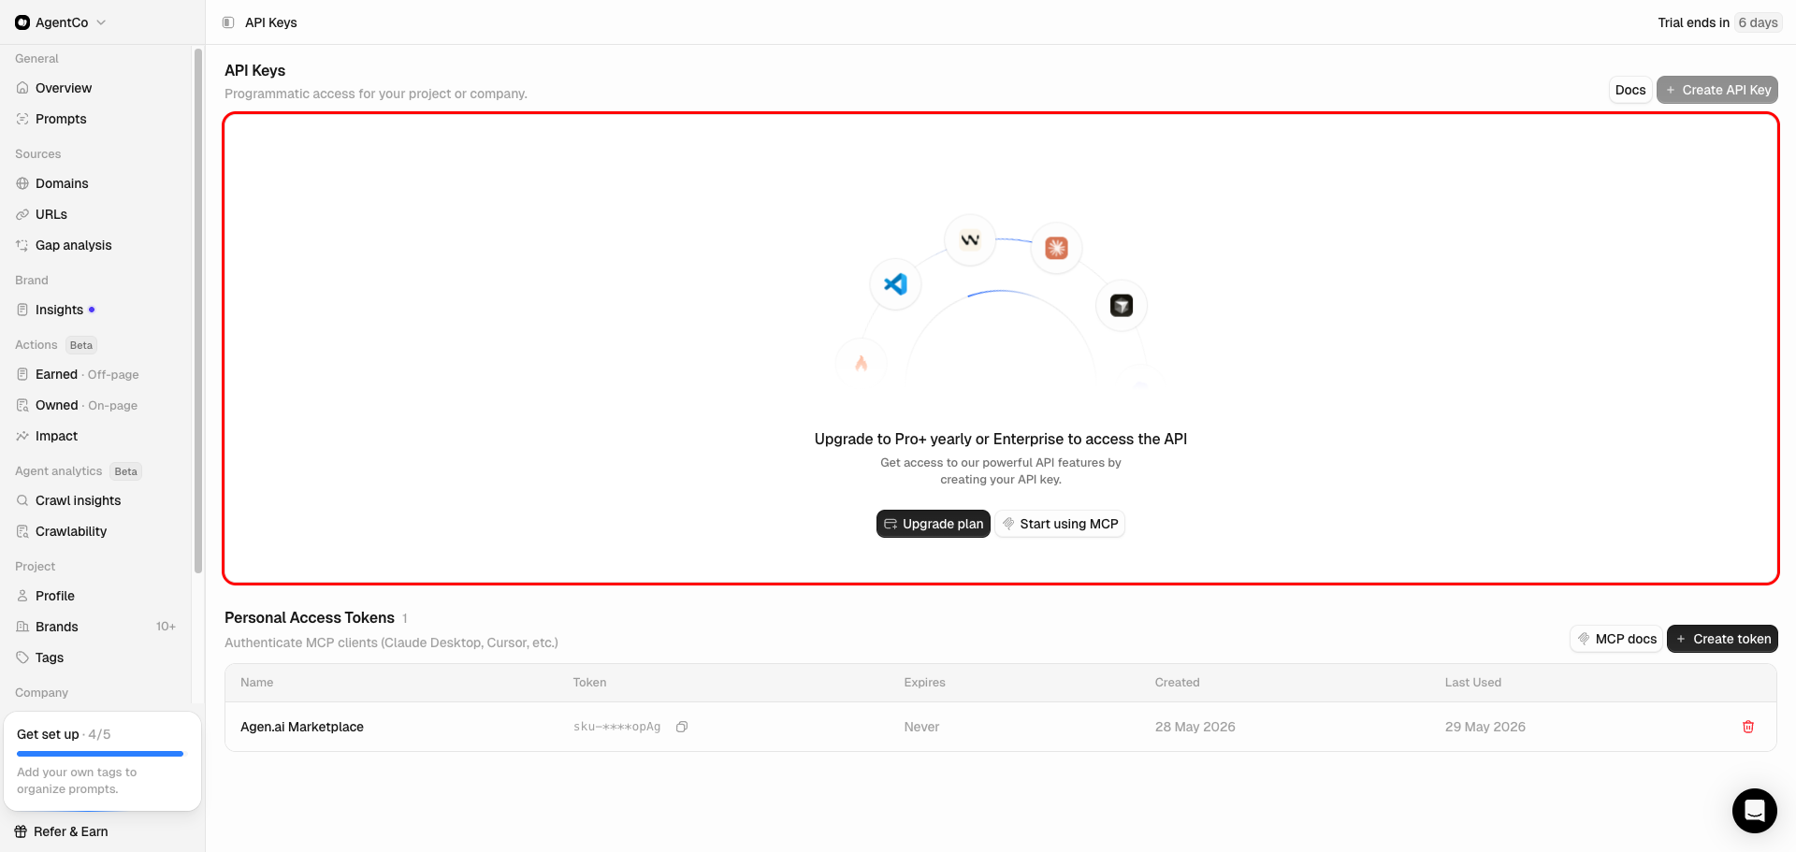Click the 29 May 2026 last used date
Image resolution: width=1796 pixels, height=852 pixels.
[x=1485, y=727]
